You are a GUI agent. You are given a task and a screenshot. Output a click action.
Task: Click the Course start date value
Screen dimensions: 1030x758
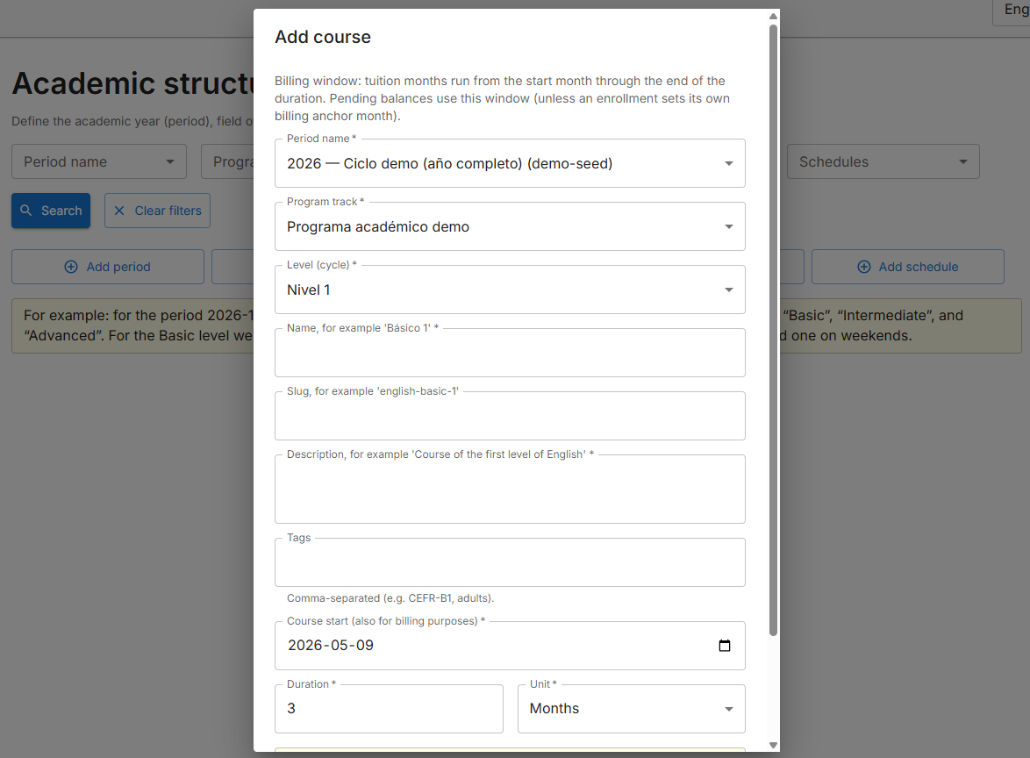331,646
